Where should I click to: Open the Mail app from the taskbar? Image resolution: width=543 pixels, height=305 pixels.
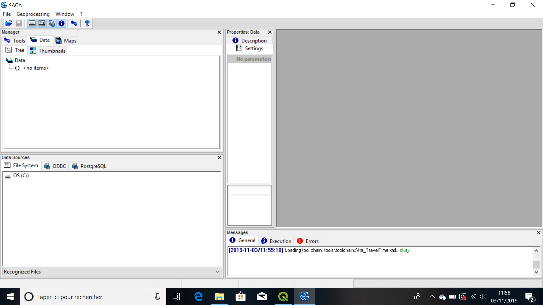(x=262, y=297)
